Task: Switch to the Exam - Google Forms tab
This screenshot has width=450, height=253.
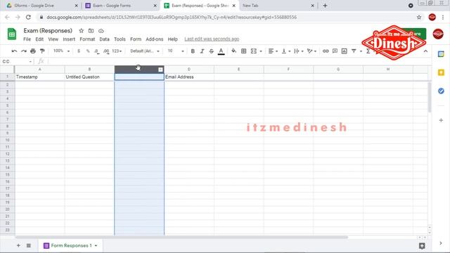Action: click(120, 6)
